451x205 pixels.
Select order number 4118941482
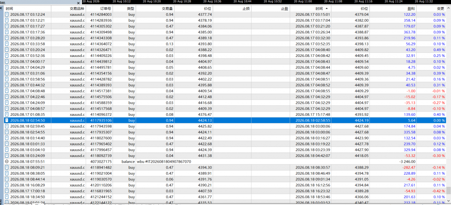tap(101, 167)
